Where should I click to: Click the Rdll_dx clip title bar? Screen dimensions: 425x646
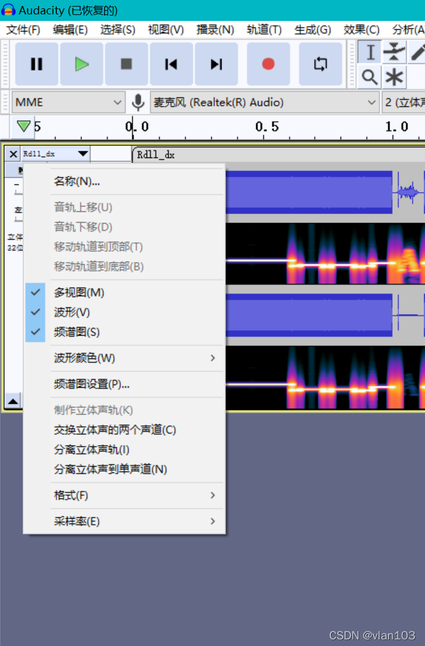[x=279, y=154]
